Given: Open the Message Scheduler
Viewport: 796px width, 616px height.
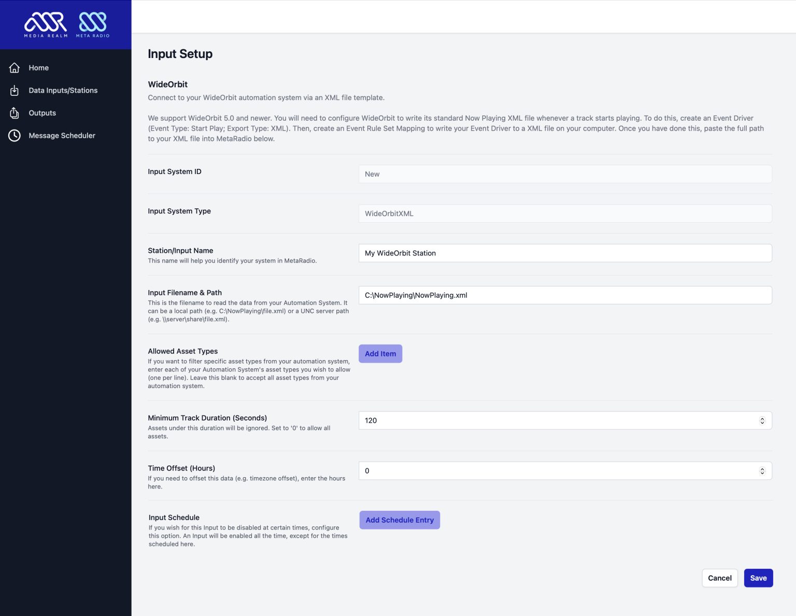Looking at the screenshot, I should click(x=62, y=135).
